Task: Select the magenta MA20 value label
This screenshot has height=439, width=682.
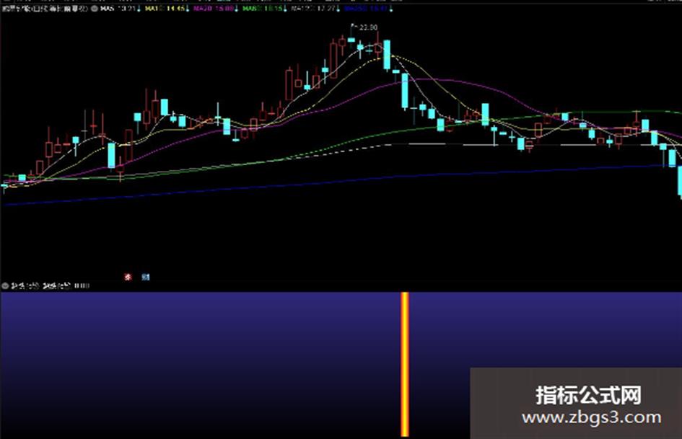Action: (215, 9)
